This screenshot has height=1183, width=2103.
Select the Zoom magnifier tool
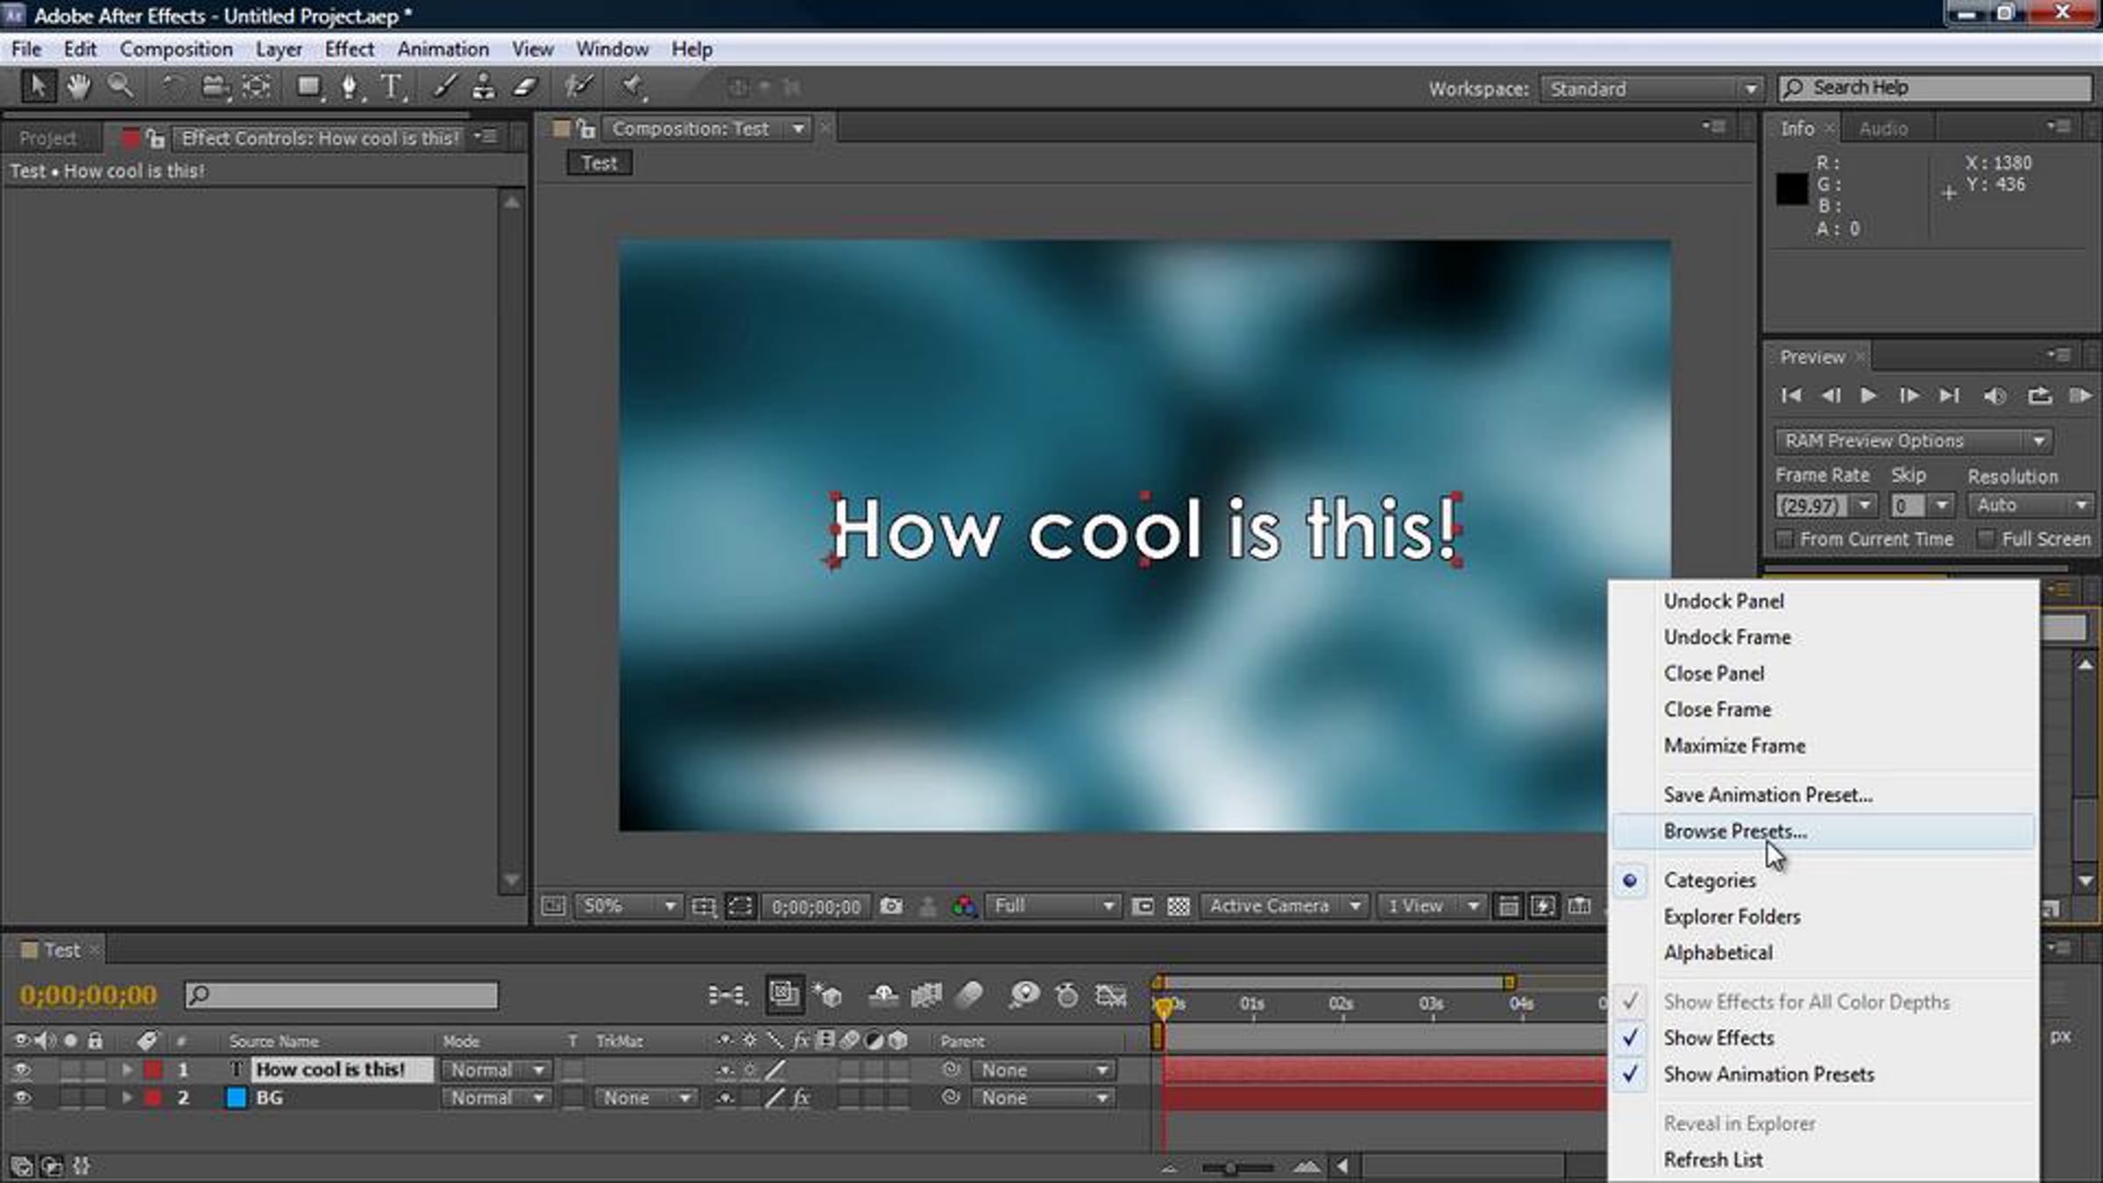(x=120, y=87)
